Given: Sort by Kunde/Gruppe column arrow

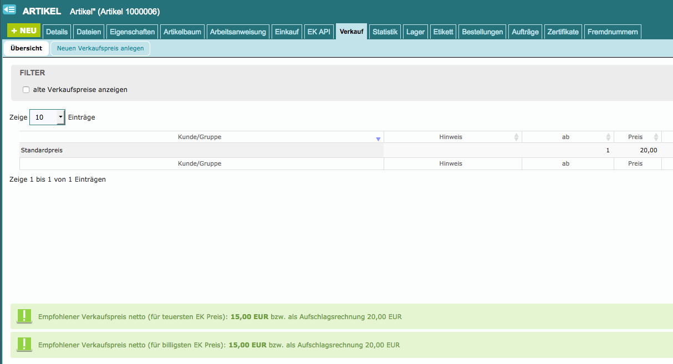Looking at the screenshot, I should point(378,138).
